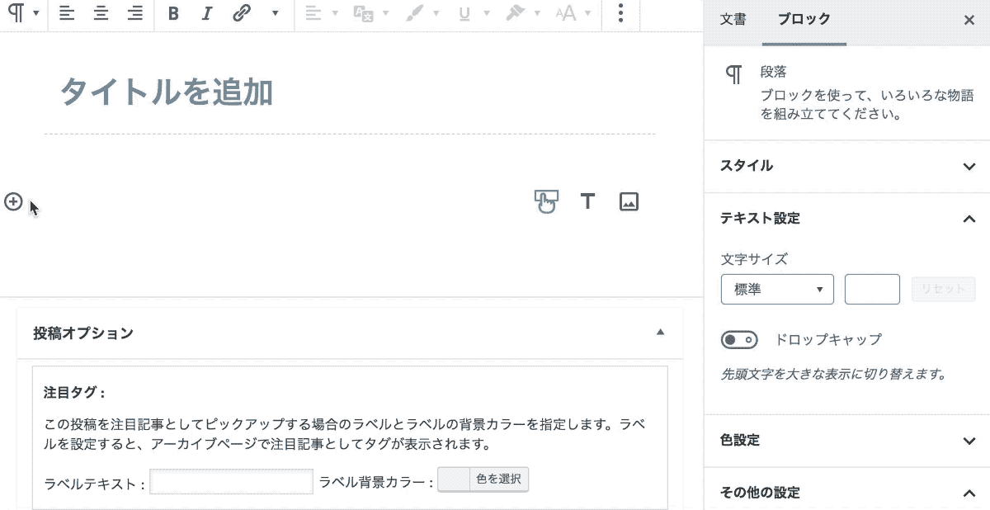Toggle italic formatting
990x510 pixels.
pyautogui.click(x=206, y=14)
